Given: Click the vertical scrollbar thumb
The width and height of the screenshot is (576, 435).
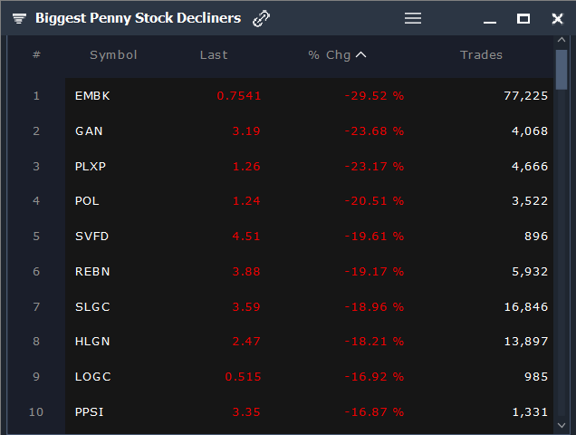Looking at the screenshot, I should click(562, 68).
